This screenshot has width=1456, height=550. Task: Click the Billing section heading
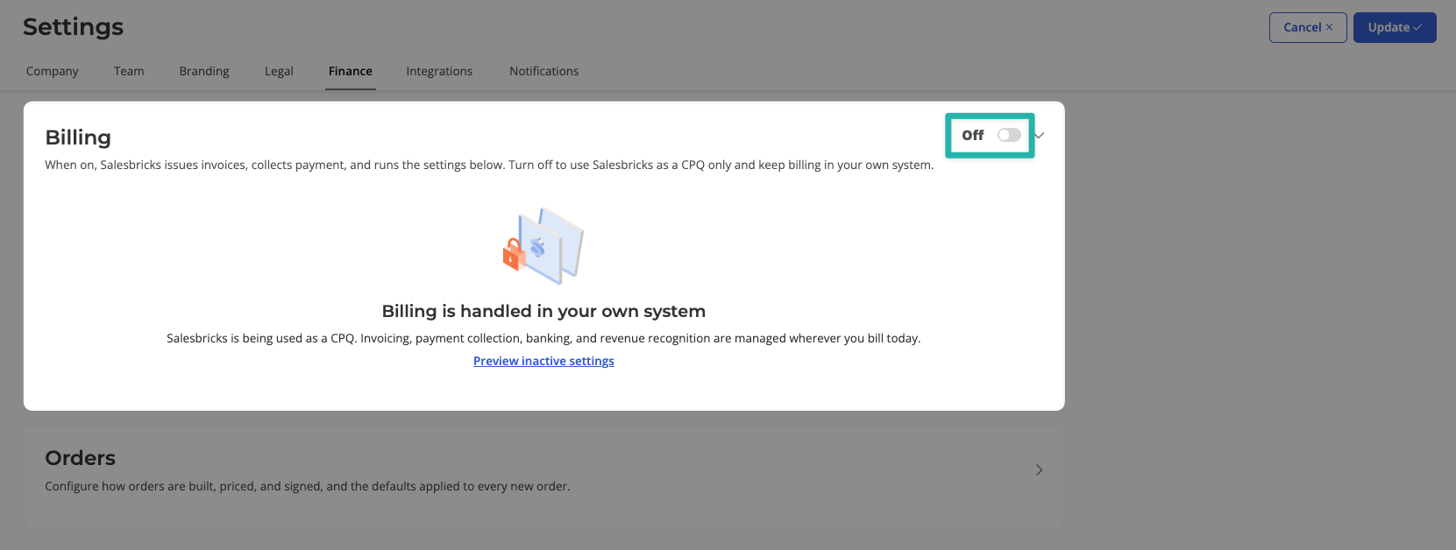78,137
